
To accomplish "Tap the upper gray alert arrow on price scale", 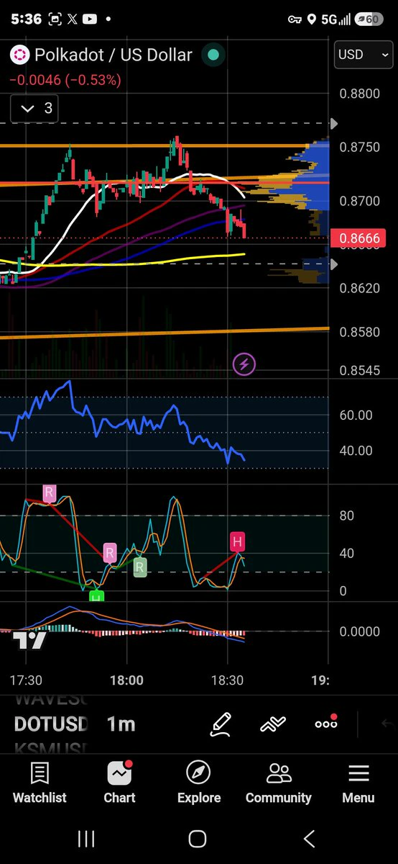I will point(333,124).
